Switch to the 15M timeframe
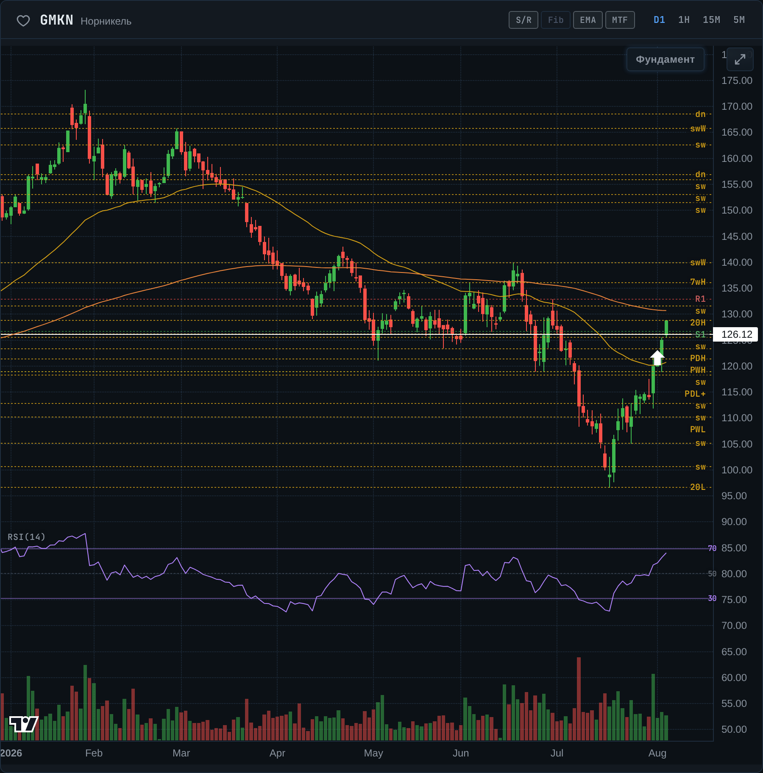This screenshot has width=763, height=773. 712,20
